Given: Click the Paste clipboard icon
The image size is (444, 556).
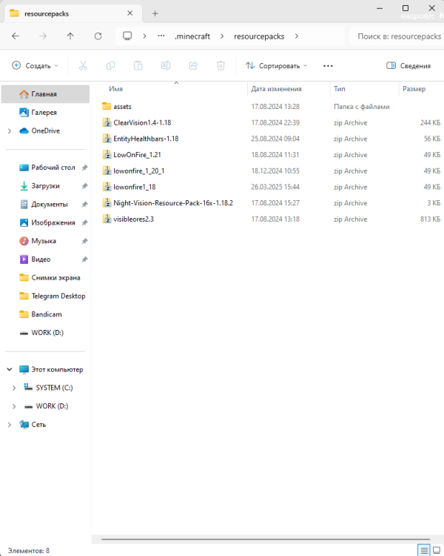Looking at the screenshot, I should [x=138, y=65].
